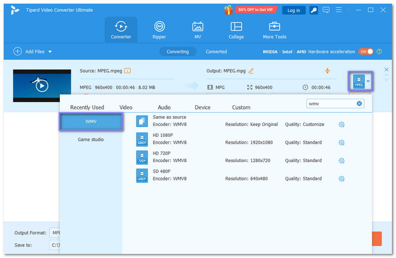Open More Tools
The image size is (396, 258).
point(275,30)
